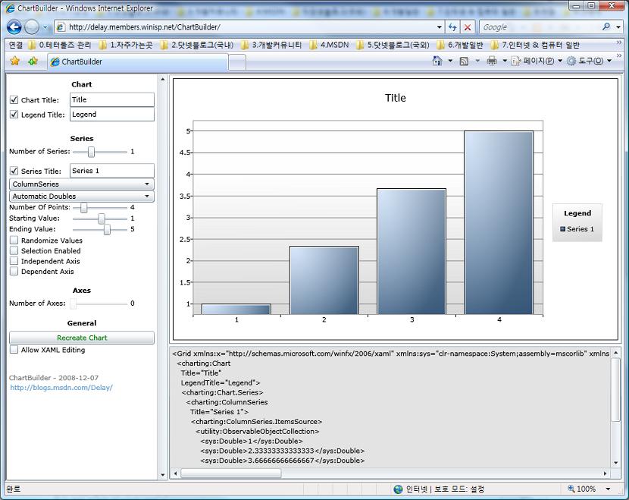Open the Automatic Doubles dropdown
629x500 pixels.
82,196
